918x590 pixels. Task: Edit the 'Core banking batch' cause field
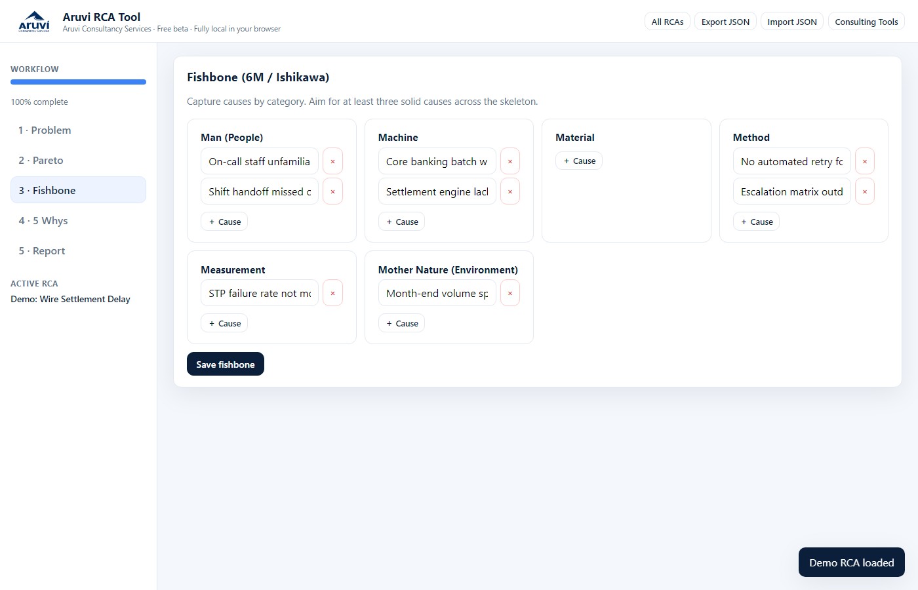[437, 161]
